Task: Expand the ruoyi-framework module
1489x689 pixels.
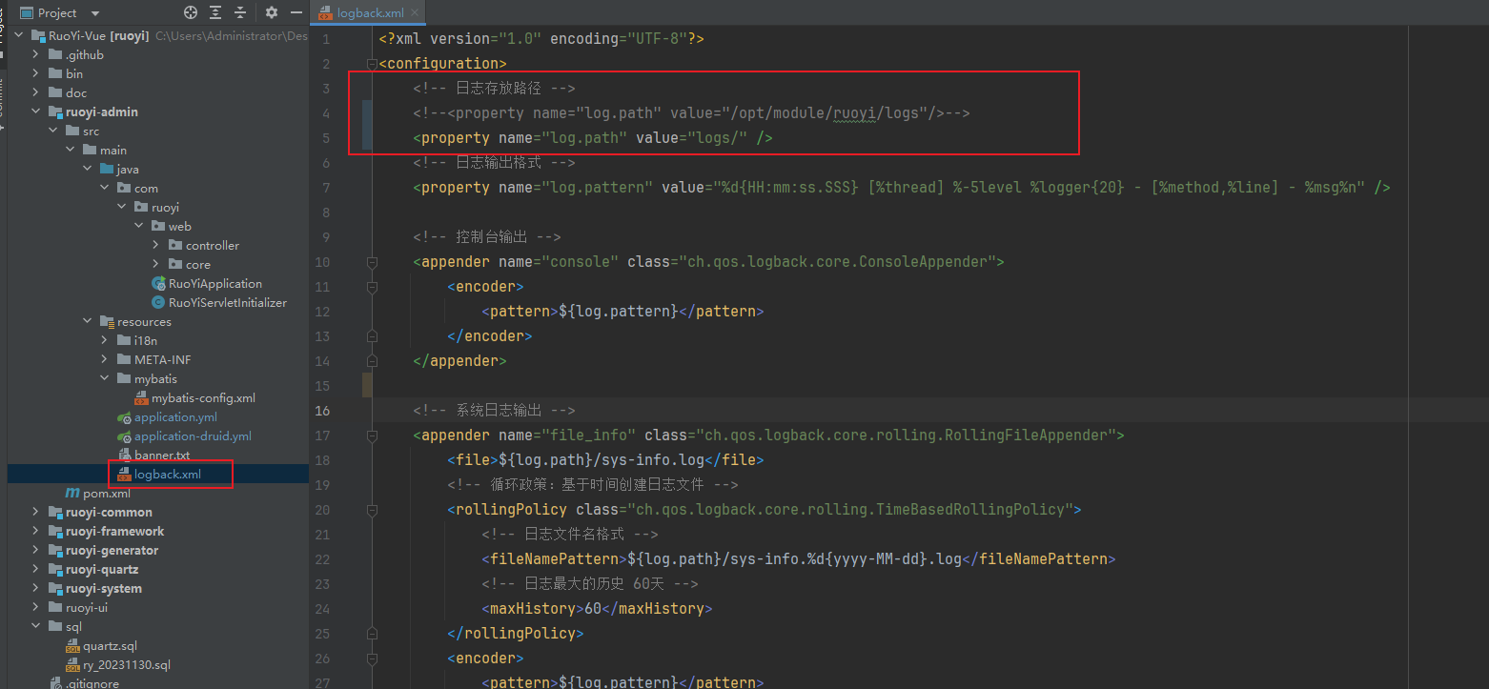Action: coord(36,531)
